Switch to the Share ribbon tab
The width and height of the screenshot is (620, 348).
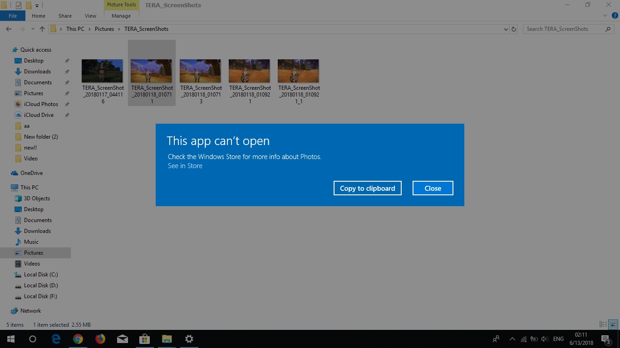click(x=65, y=16)
